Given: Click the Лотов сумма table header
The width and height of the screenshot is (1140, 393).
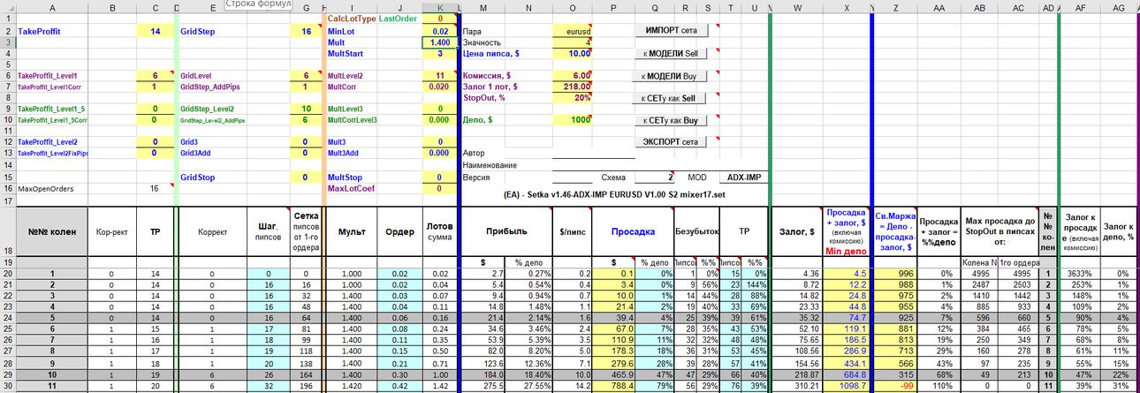Looking at the screenshot, I should point(440,231).
